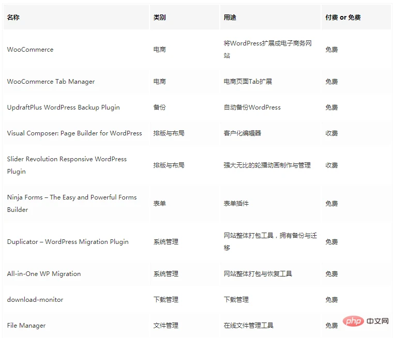Click the 文件管理 category cell
The width and height of the screenshot is (394, 338).
point(166,326)
